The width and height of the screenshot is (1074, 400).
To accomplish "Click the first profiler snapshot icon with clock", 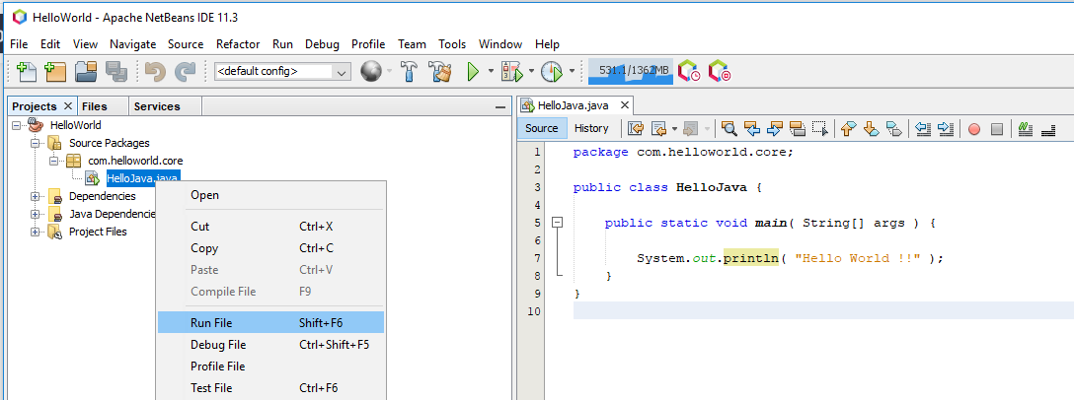I will pyautogui.click(x=689, y=71).
